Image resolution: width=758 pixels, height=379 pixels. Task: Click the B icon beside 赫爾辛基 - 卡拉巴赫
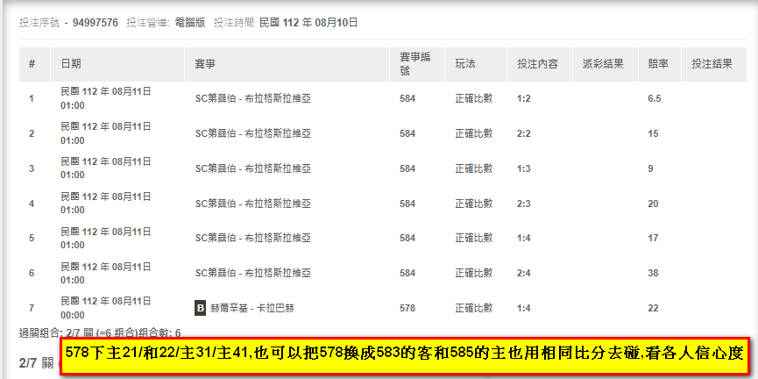coord(200,308)
